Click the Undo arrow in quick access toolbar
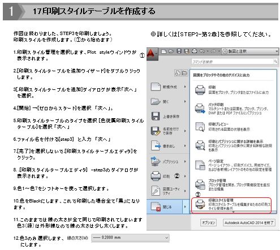 pos(202,51)
